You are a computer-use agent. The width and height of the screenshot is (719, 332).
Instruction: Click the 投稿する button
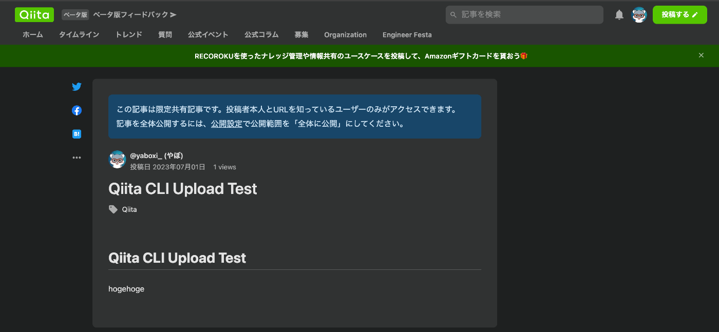pos(680,15)
